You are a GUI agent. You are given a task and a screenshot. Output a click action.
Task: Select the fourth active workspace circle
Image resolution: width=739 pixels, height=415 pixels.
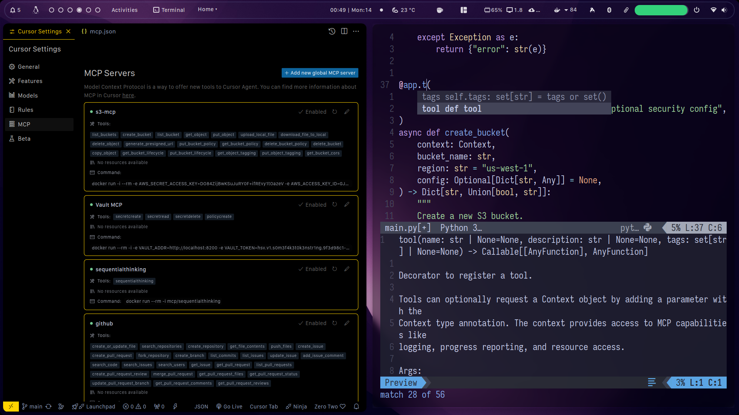(79, 10)
